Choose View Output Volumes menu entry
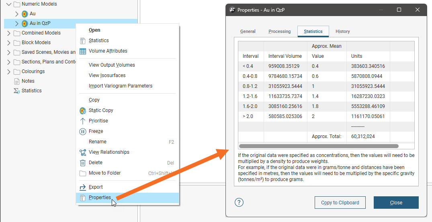 (112, 65)
